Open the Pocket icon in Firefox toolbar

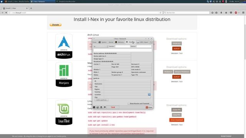231,13
